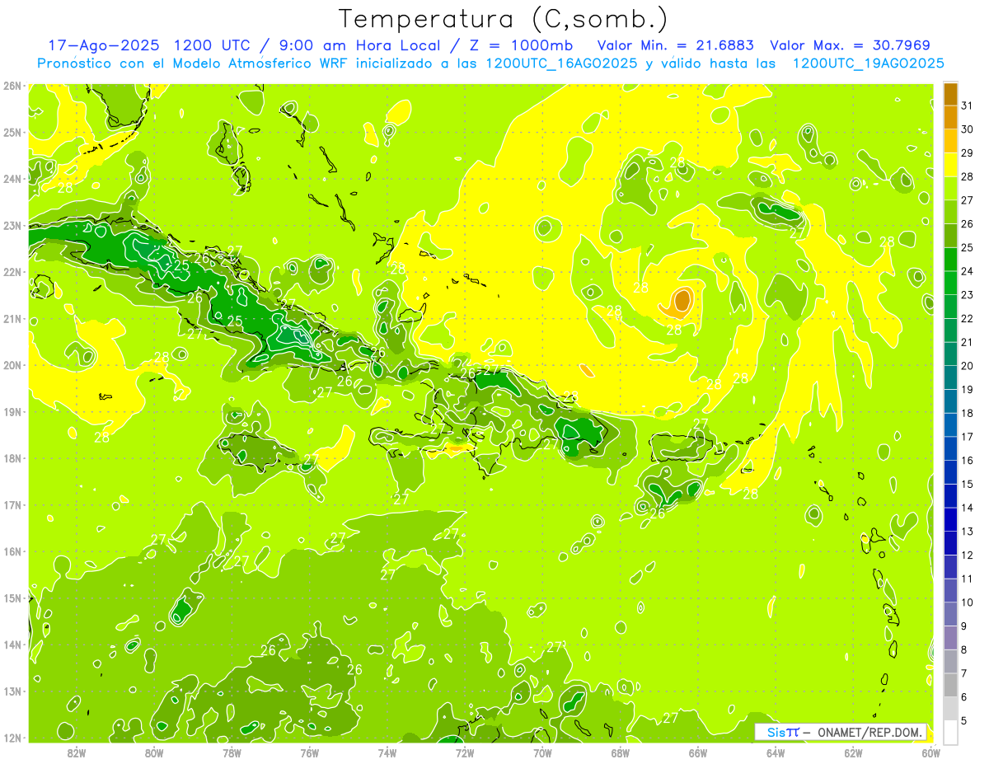Click the "62W" longitude axis label
This screenshot has width=989, height=764.
(x=853, y=752)
